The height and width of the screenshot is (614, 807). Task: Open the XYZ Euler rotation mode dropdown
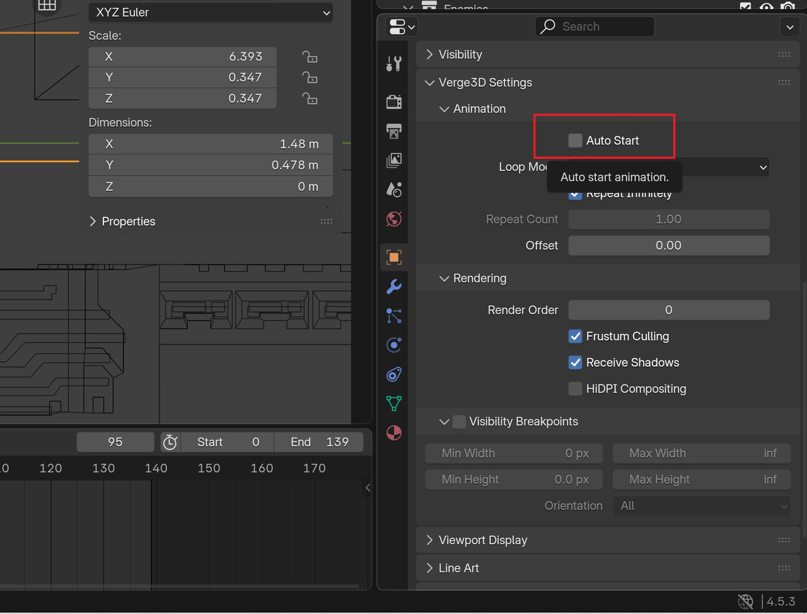click(211, 12)
